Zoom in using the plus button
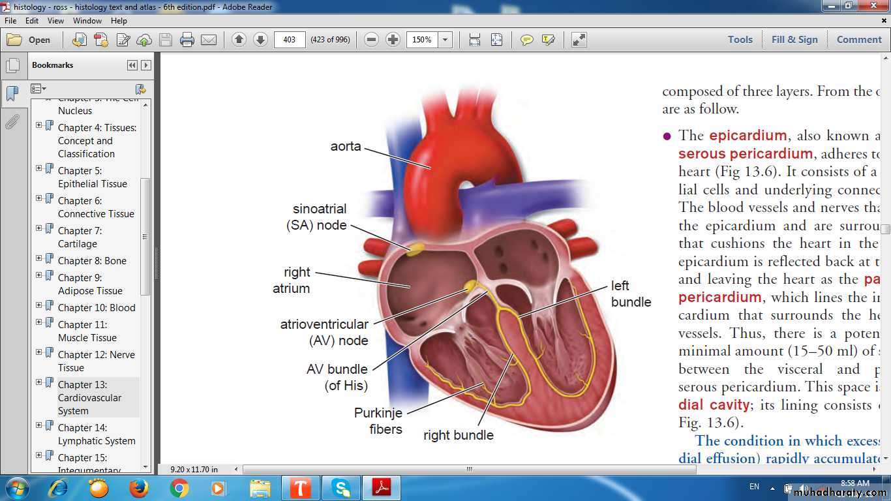Screen dimensions: 891x501 [x=393, y=40]
